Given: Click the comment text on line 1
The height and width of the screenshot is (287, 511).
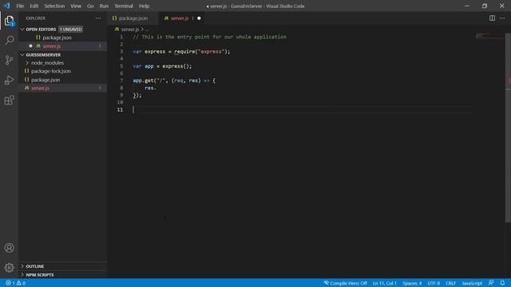Looking at the screenshot, I should pyautogui.click(x=209, y=37).
